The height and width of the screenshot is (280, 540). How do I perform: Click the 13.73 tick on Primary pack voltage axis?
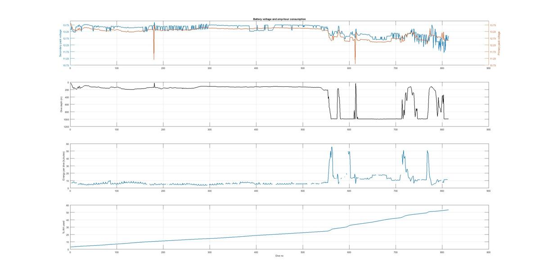point(493,25)
